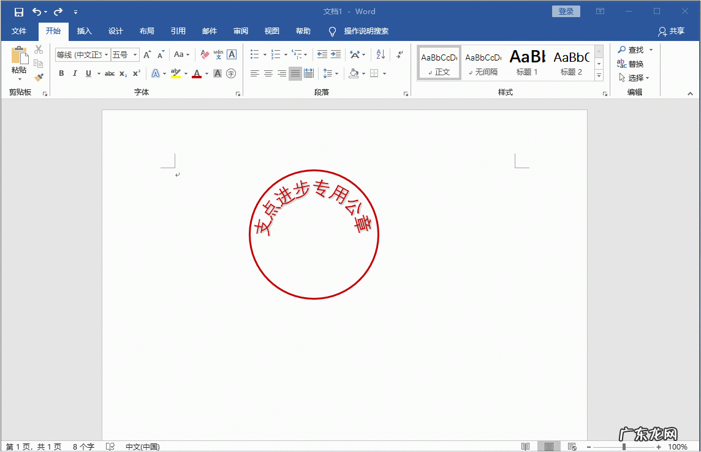701x452 pixels.
Task: Center-align the paragraph text
Action: pos(268,73)
